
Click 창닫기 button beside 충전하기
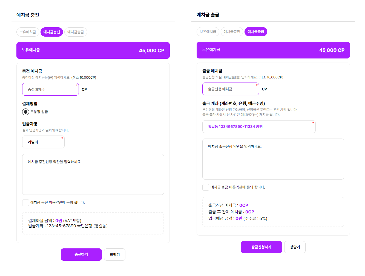coord(115,254)
